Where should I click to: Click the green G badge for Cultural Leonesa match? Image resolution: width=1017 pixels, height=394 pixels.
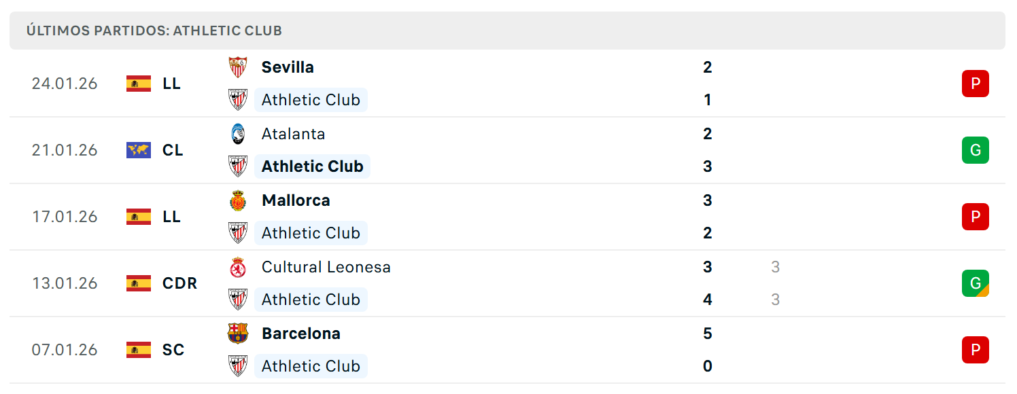tap(976, 283)
